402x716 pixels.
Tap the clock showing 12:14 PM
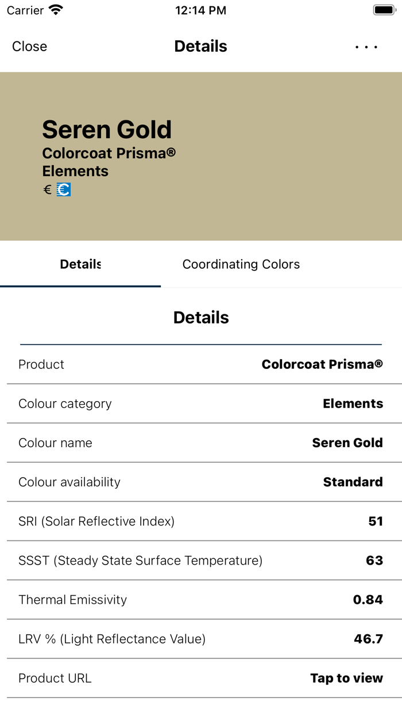pos(200,10)
